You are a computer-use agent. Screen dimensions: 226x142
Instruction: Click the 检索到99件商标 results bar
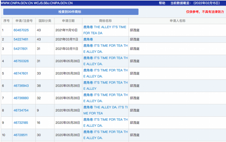pyautogui.click(x=71, y=12)
